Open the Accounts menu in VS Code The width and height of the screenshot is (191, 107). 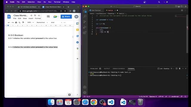pos(85,87)
